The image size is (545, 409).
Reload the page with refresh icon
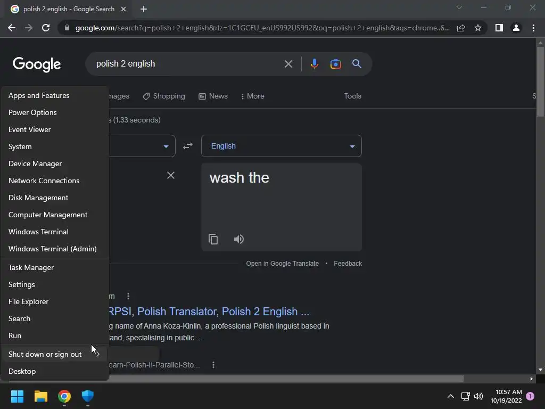(x=46, y=28)
